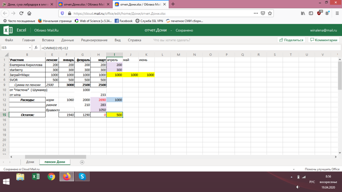
Task: Click the Комментарии button
Action: (324, 40)
